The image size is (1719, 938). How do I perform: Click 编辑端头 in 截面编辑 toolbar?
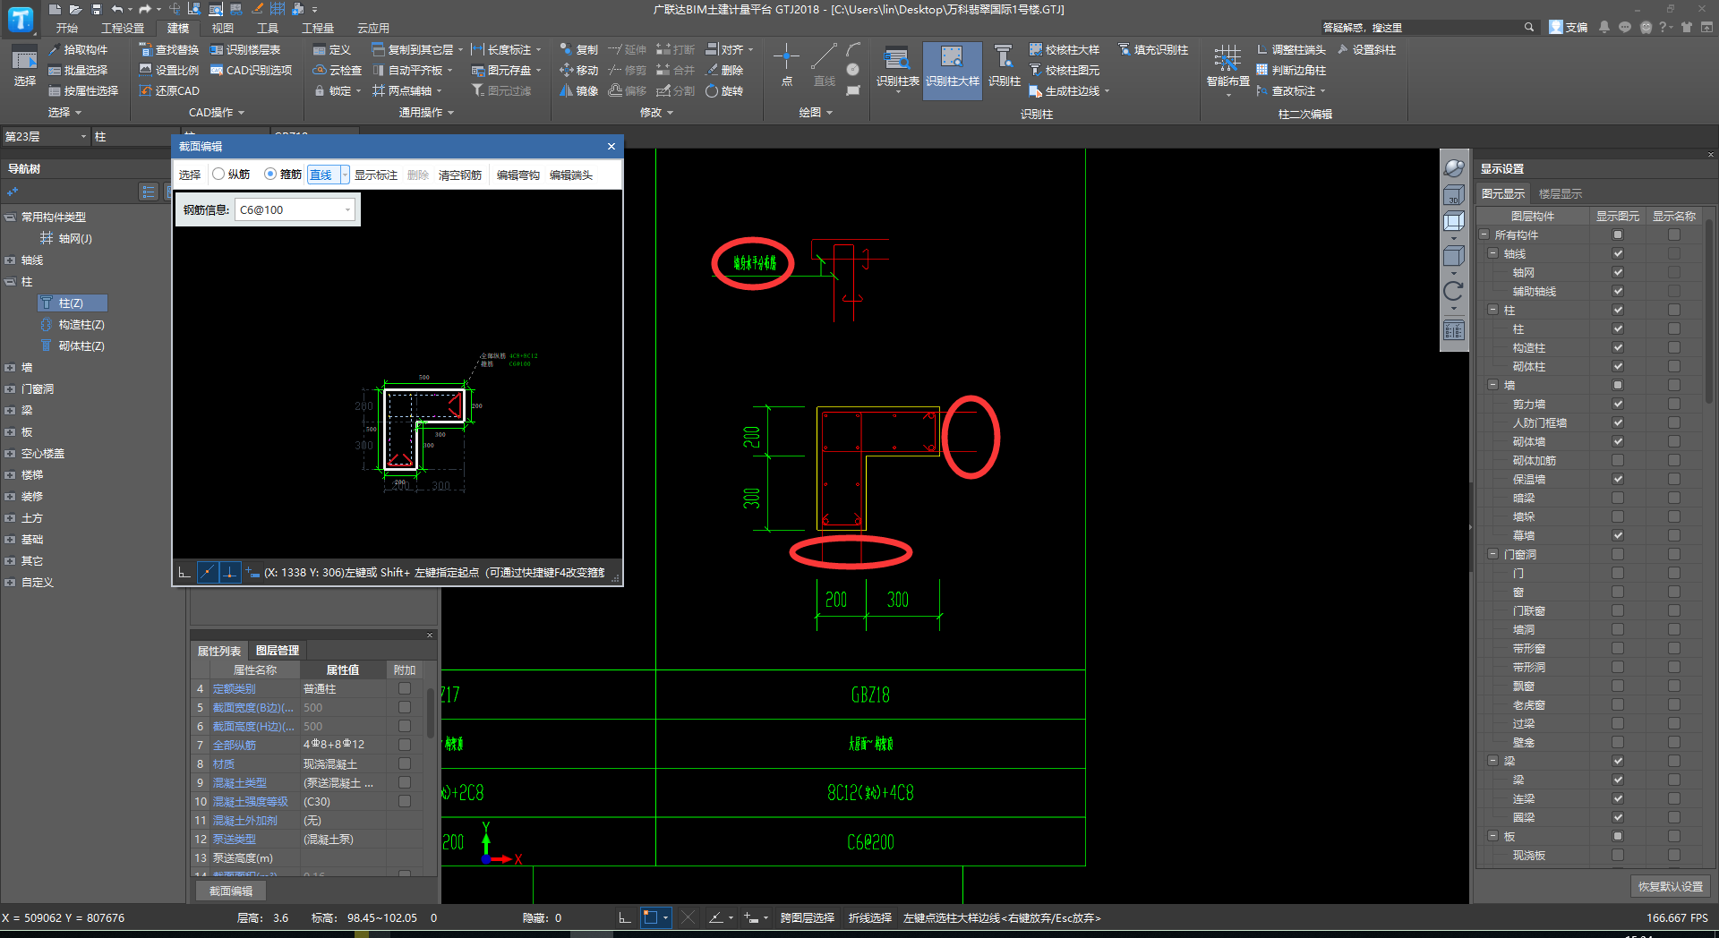(571, 175)
